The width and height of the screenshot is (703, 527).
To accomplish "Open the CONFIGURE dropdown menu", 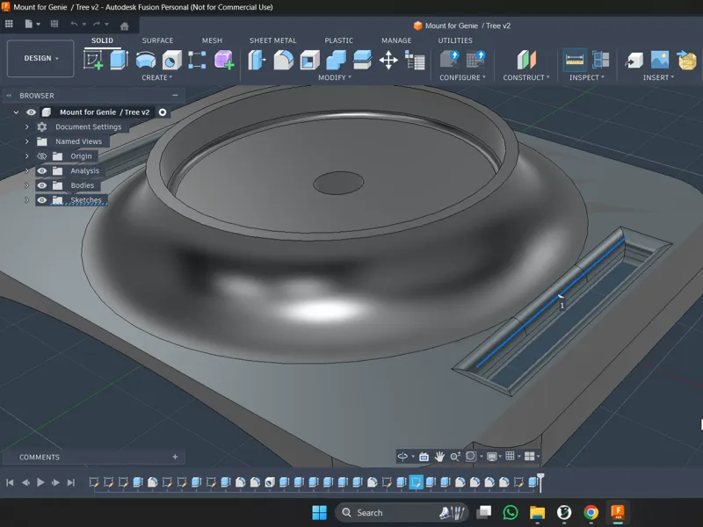I will (463, 77).
